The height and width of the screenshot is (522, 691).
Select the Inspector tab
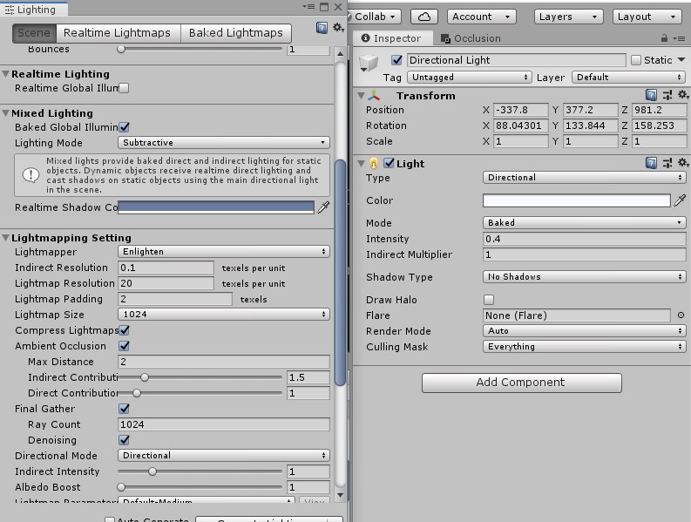tap(391, 39)
